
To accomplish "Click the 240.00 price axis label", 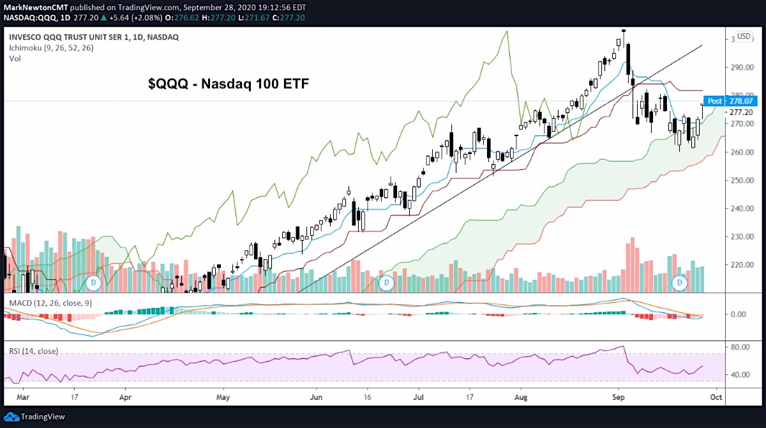I will (740, 208).
